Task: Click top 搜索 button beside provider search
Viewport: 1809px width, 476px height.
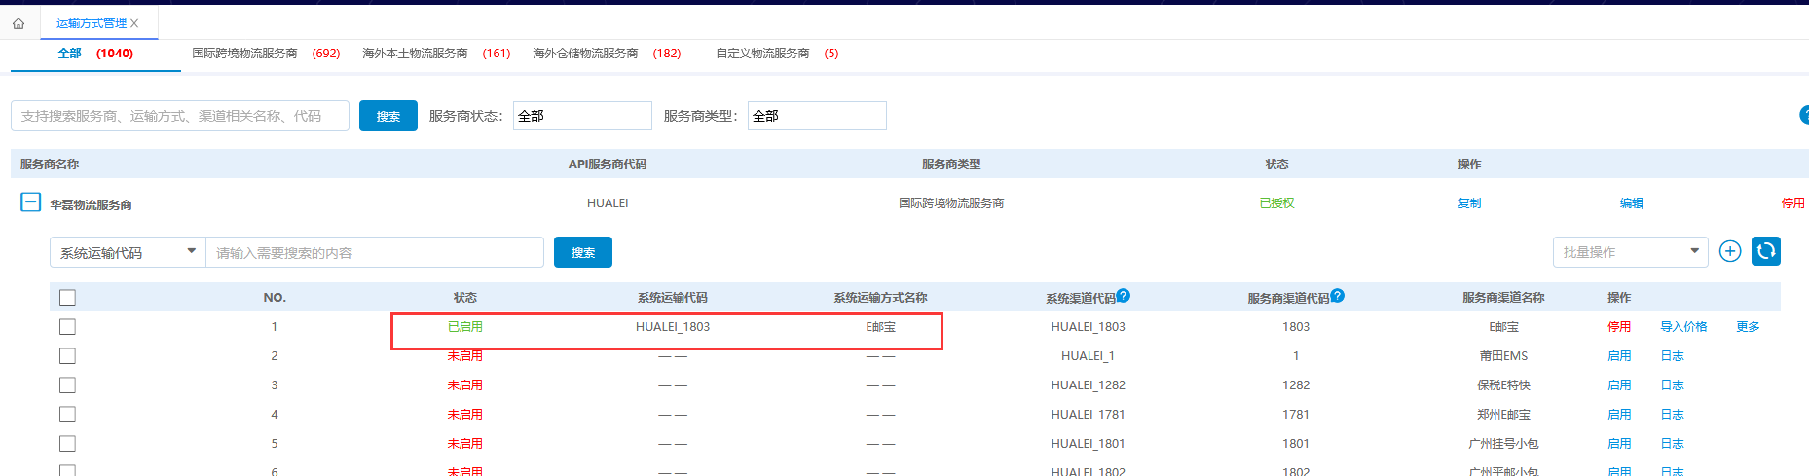Action: (388, 116)
